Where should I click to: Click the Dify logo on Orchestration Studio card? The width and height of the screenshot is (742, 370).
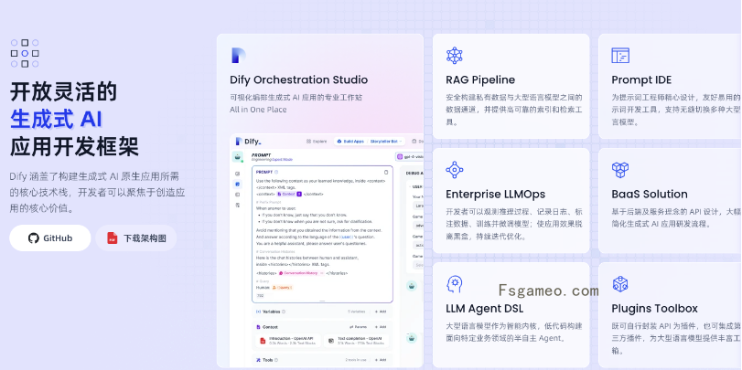pyautogui.click(x=238, y=56)
